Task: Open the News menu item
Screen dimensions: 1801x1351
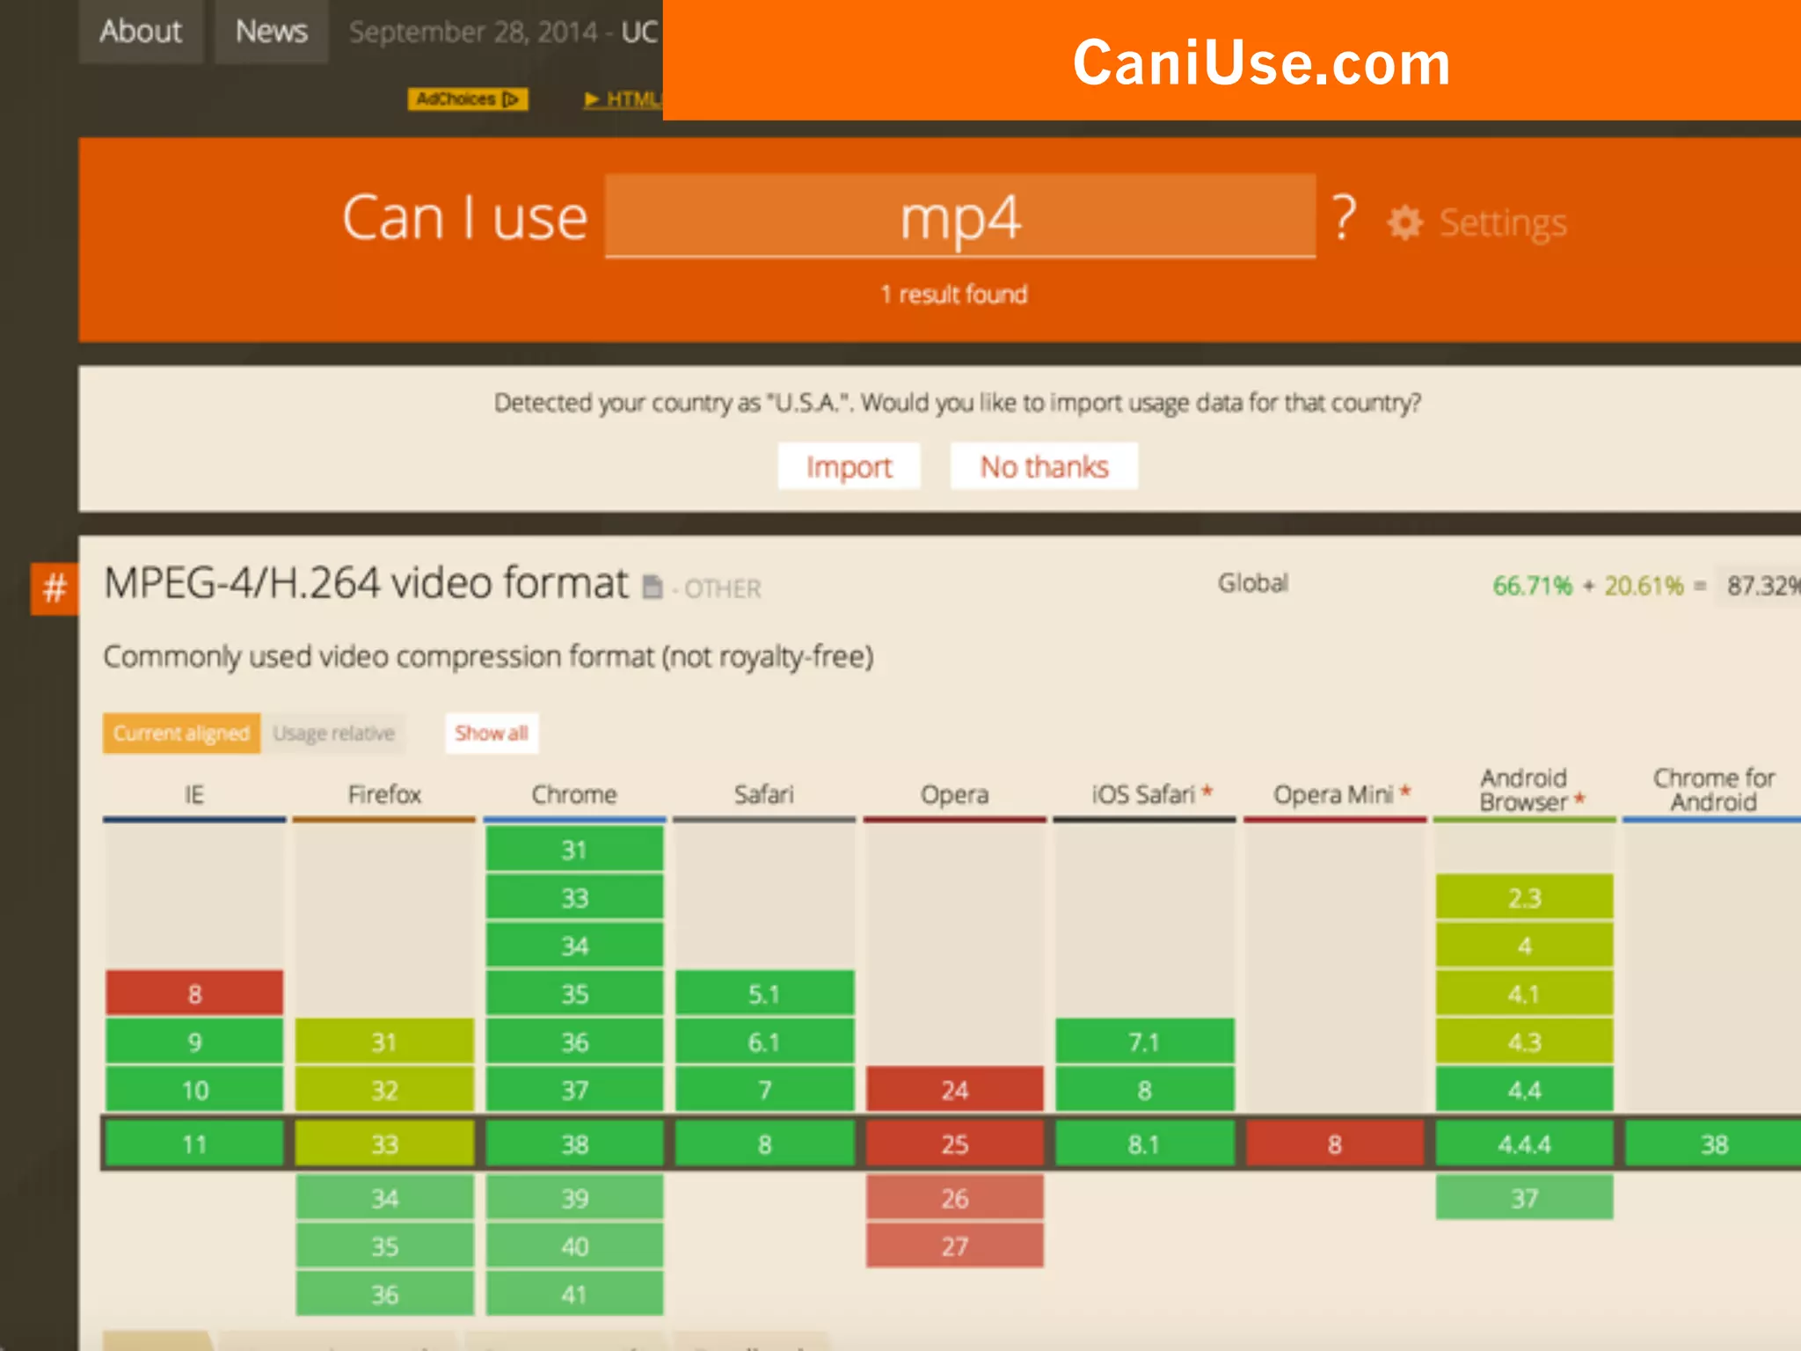Action: 271,32
